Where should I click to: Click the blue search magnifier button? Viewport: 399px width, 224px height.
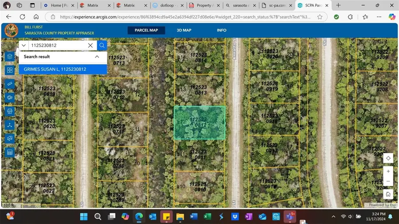[102, 45]
